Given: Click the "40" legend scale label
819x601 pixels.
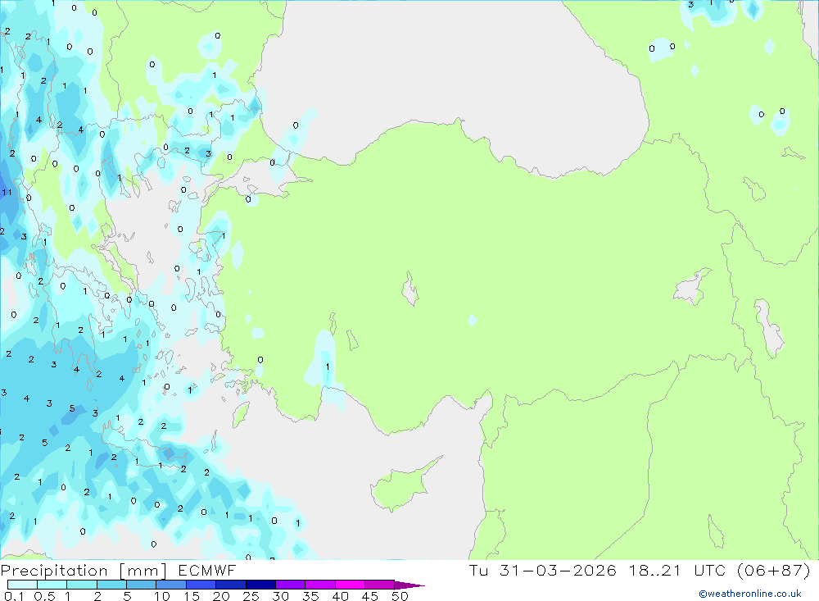Looking at the screenshot, I should pos(341,596).
